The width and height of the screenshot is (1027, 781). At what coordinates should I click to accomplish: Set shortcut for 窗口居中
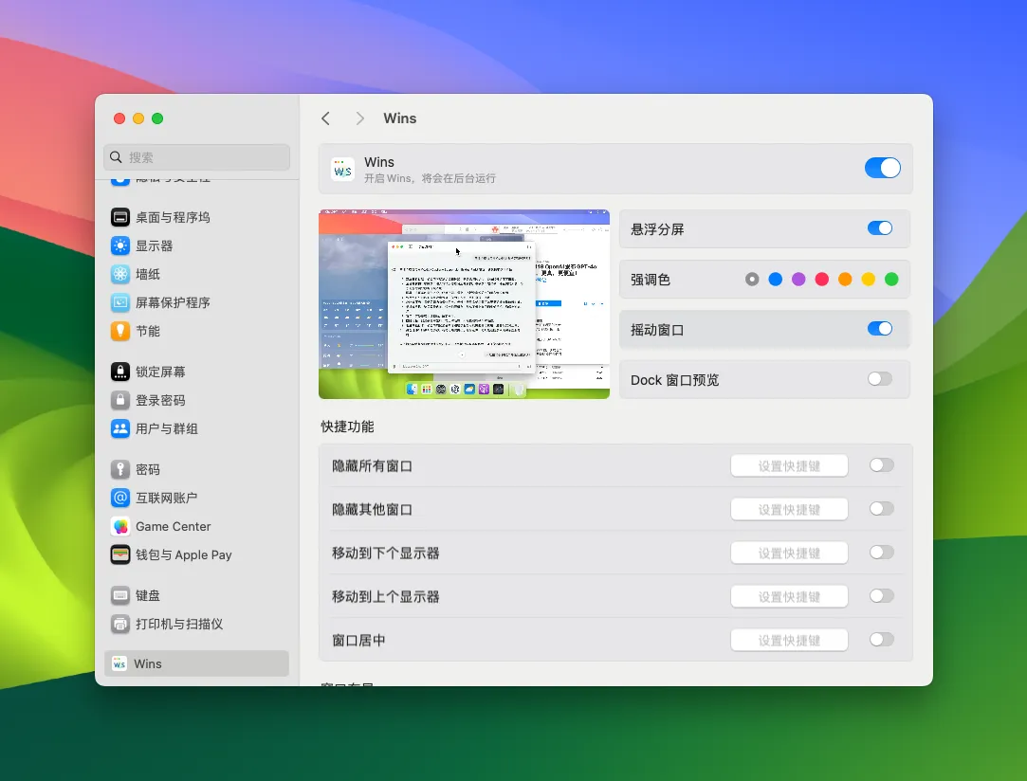click(789, 639)
